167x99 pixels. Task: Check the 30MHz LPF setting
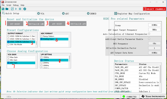tap(42, 65)
